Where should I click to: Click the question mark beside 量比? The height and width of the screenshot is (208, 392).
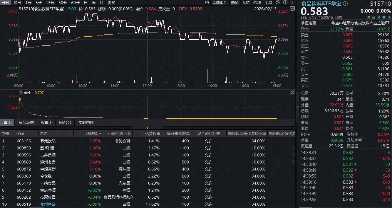[x=21, y=93]
